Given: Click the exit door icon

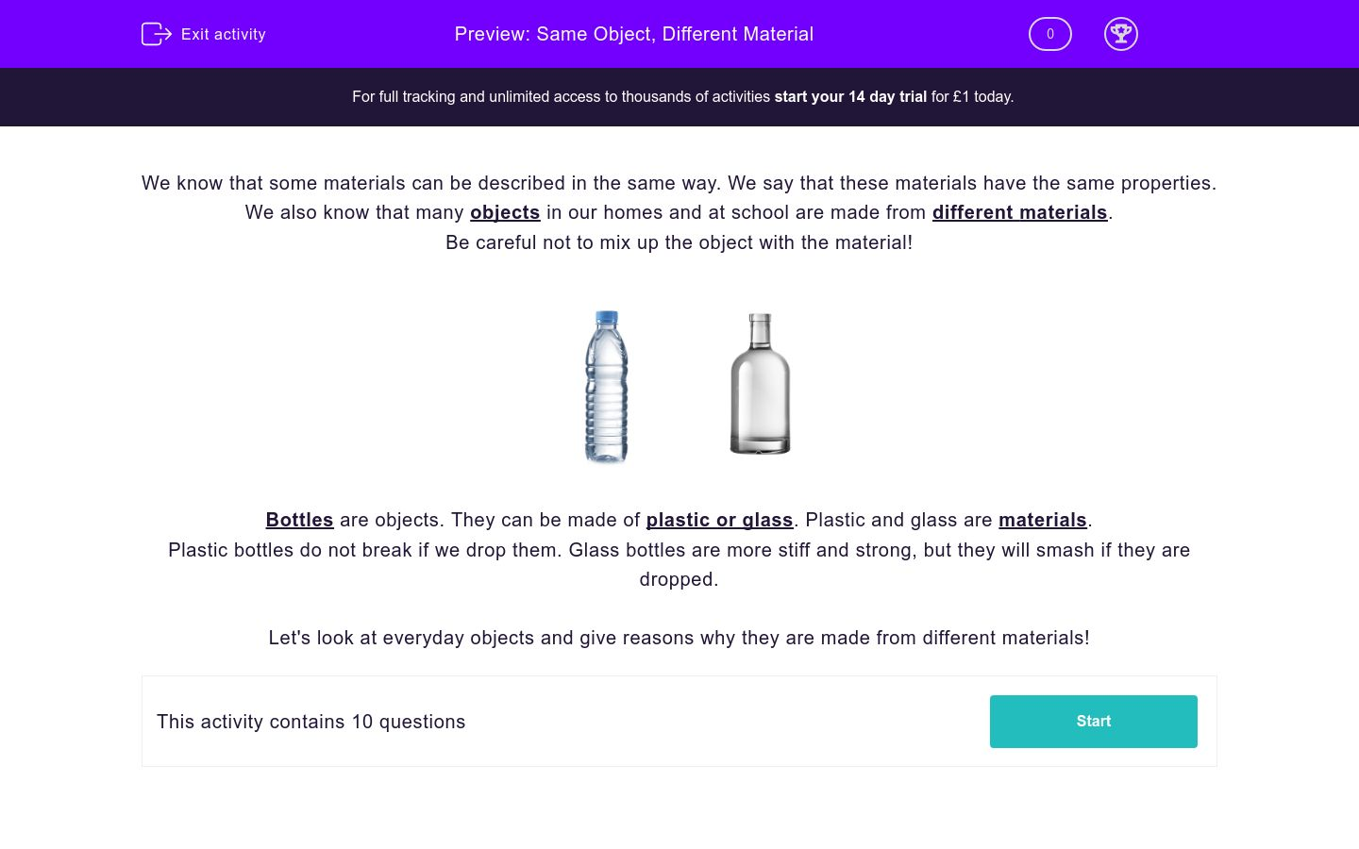Looking at the screenshot, I should pyautogui.click(x=156, y=34).
